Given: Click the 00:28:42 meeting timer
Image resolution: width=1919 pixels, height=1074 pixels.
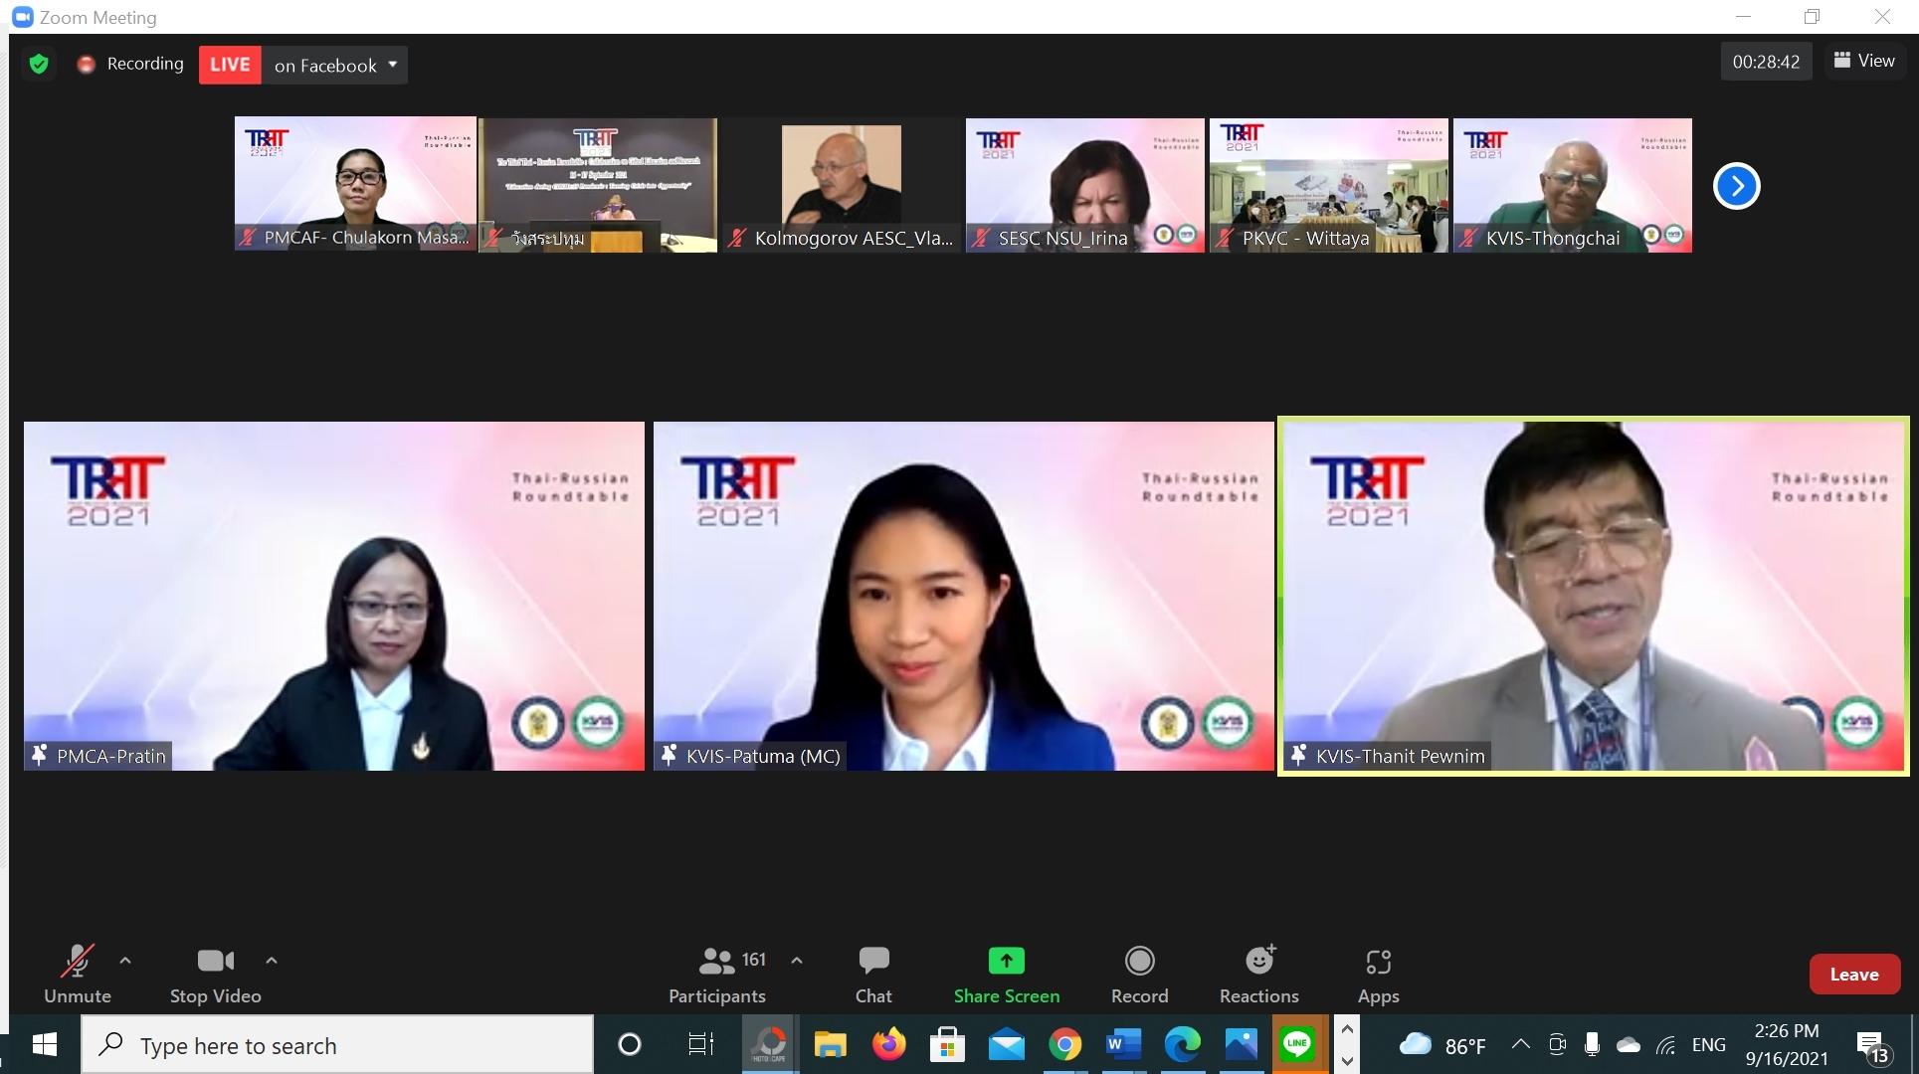Looking at the screenshot, I should pyautogui.click(x=1766, y=62).
